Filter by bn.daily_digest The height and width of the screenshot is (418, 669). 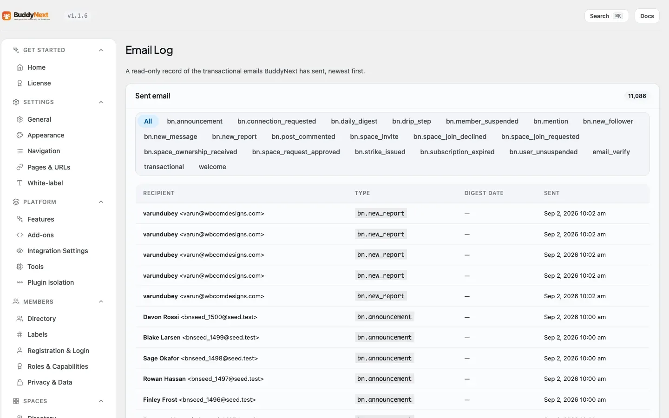point(354,121)
